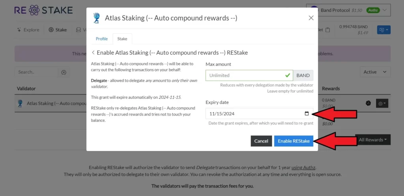Click the round REStake status icon in Rewards row
This screenshot has height=196, width=404.
pyautogui.click(x=368, y=103)
